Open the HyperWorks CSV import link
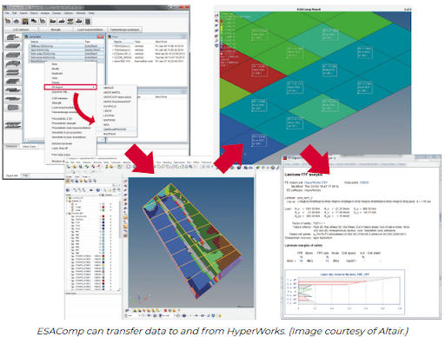Image resolution: width=445 pixels, height=337 pixels. coord(315,182)
